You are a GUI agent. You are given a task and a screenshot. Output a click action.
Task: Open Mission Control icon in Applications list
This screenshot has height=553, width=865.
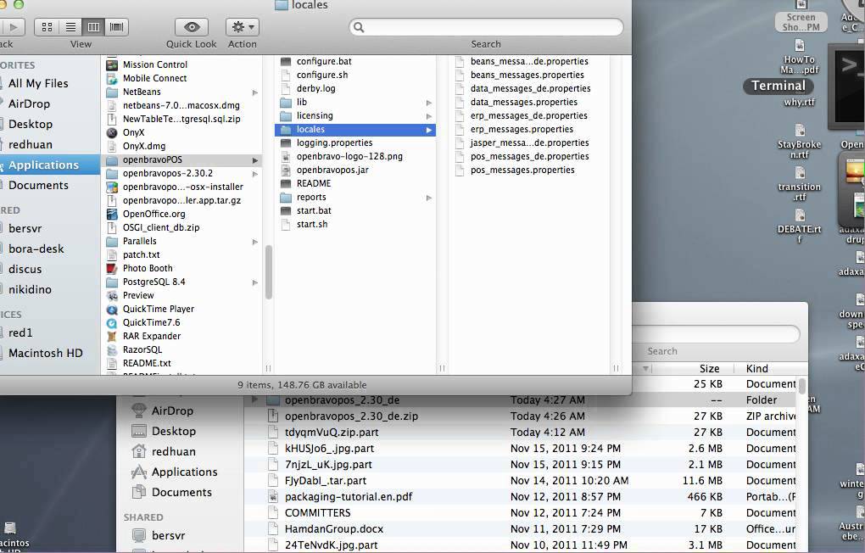(112, 64)
